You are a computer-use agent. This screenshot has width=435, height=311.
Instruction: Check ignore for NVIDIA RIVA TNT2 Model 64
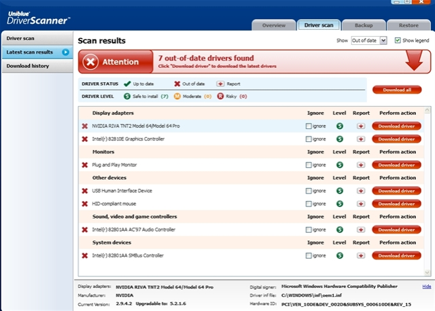tap(309, 126)
